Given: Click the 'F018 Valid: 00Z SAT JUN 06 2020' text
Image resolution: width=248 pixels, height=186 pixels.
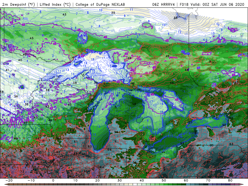Looking at the screenshot, I should click(212, 4).
